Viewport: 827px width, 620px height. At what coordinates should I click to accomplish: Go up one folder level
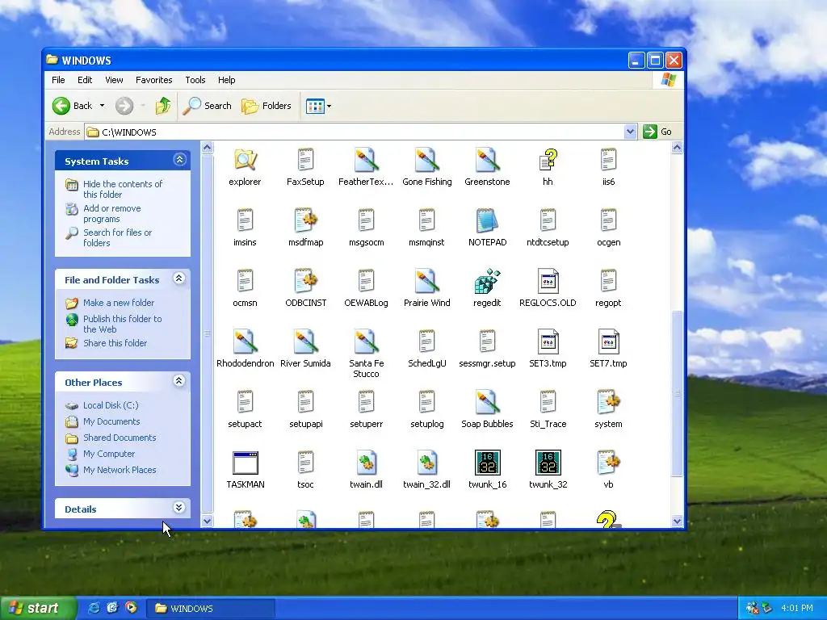[163, 106]
